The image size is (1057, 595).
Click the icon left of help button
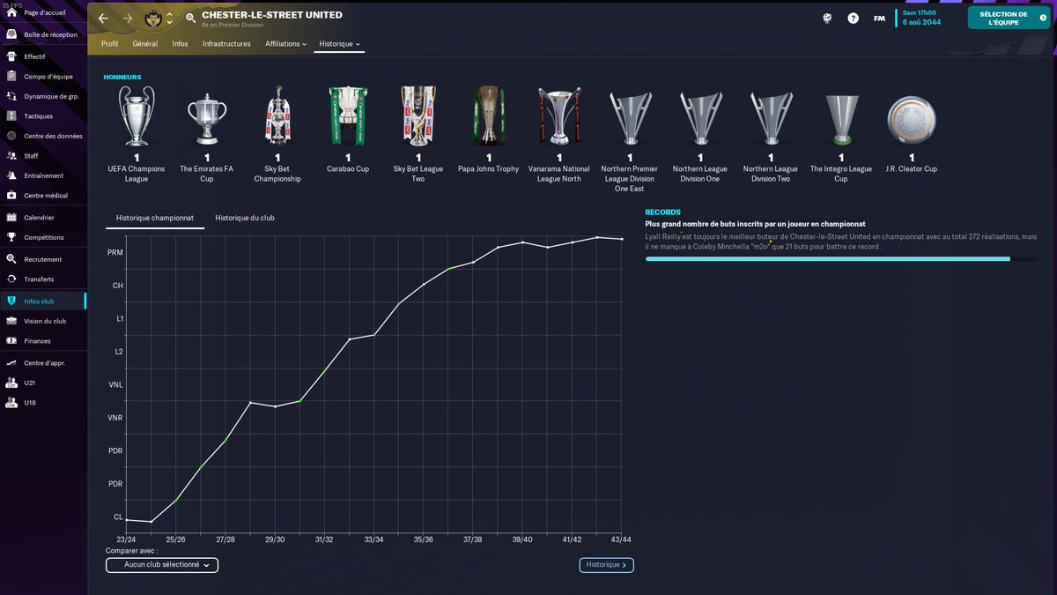pos(827,18)
